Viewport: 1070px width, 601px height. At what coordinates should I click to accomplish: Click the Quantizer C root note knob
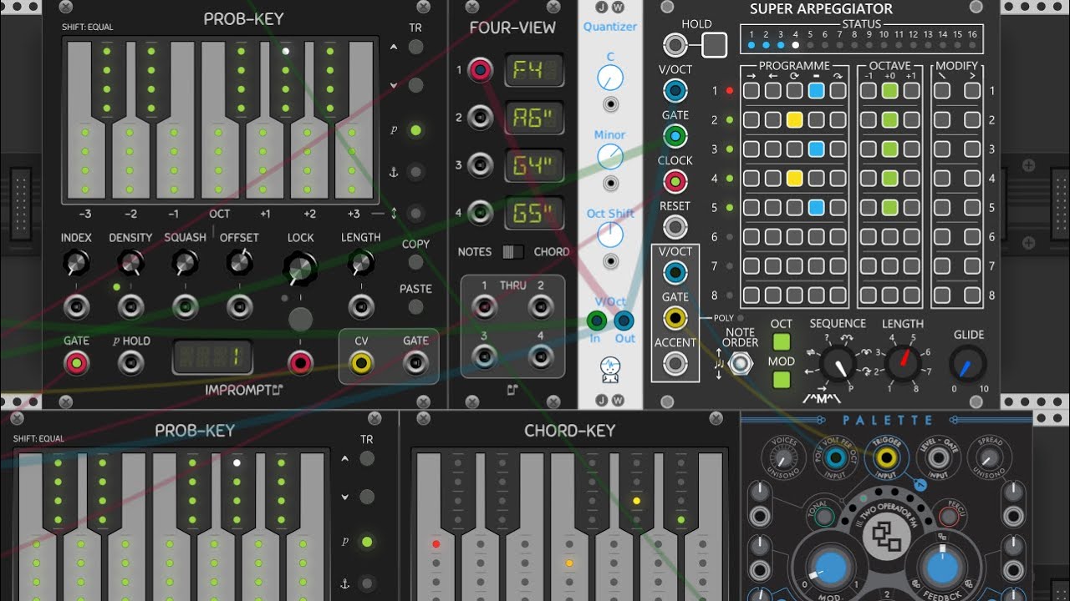click(610, 78)
